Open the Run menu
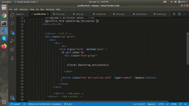 pyautogui.click(x=42, y=9)
